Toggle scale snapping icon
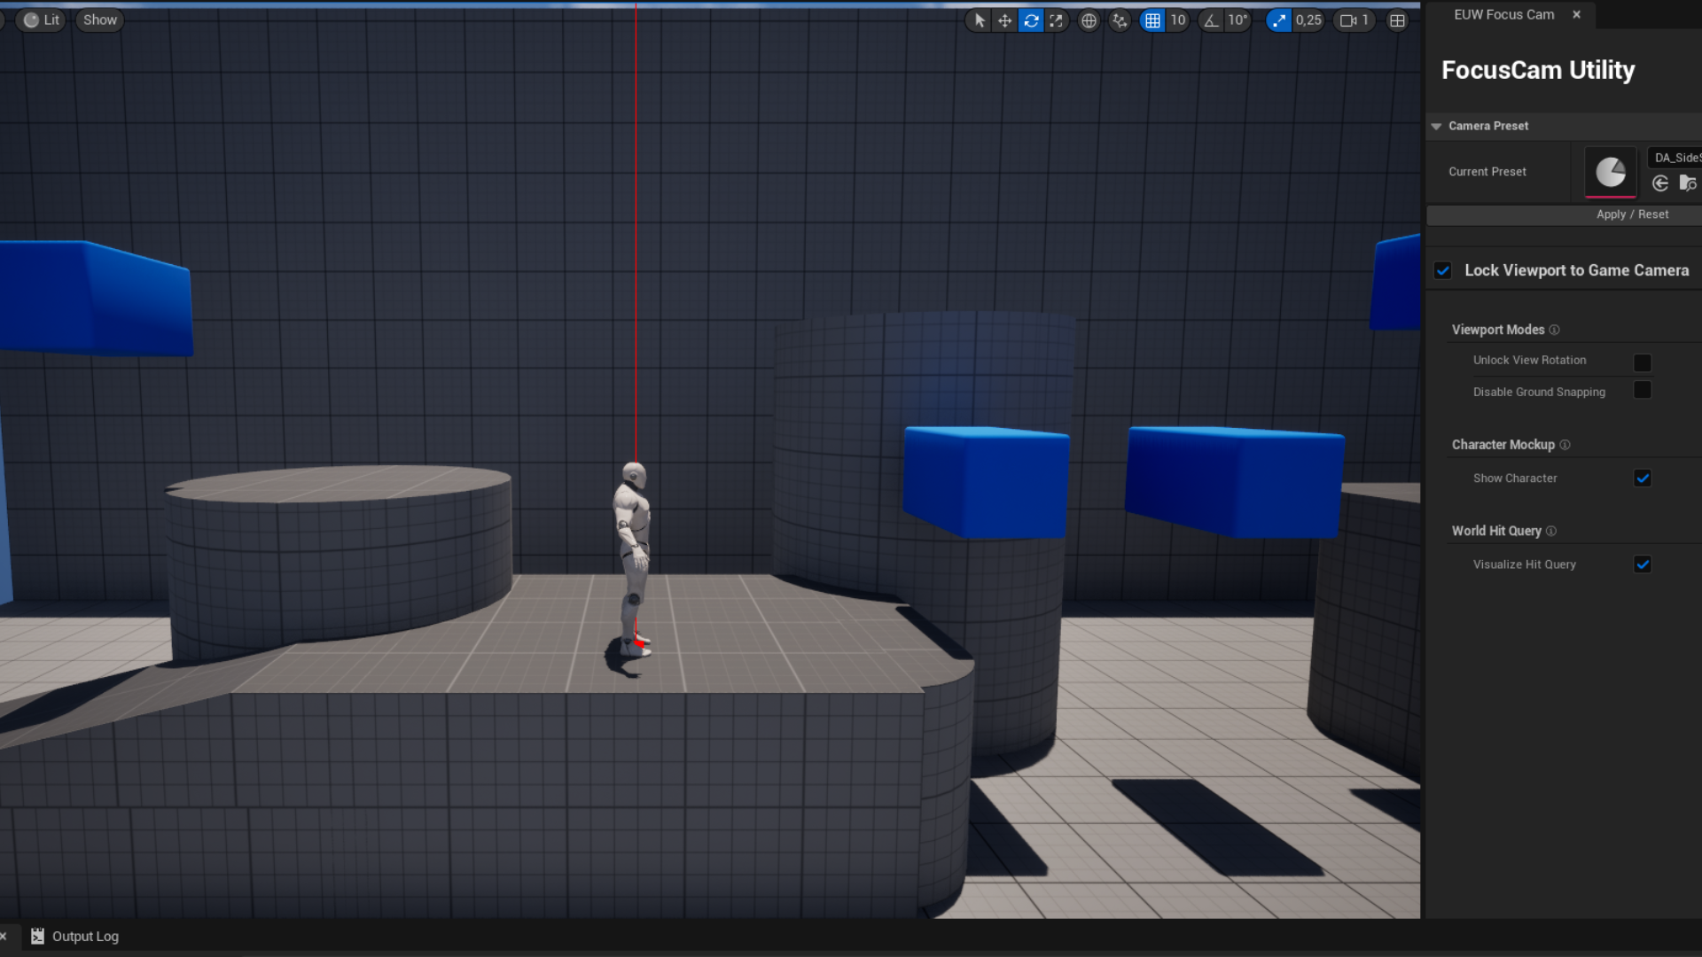The width and height of the screenshot is (1702, 957). [1279, 20]
